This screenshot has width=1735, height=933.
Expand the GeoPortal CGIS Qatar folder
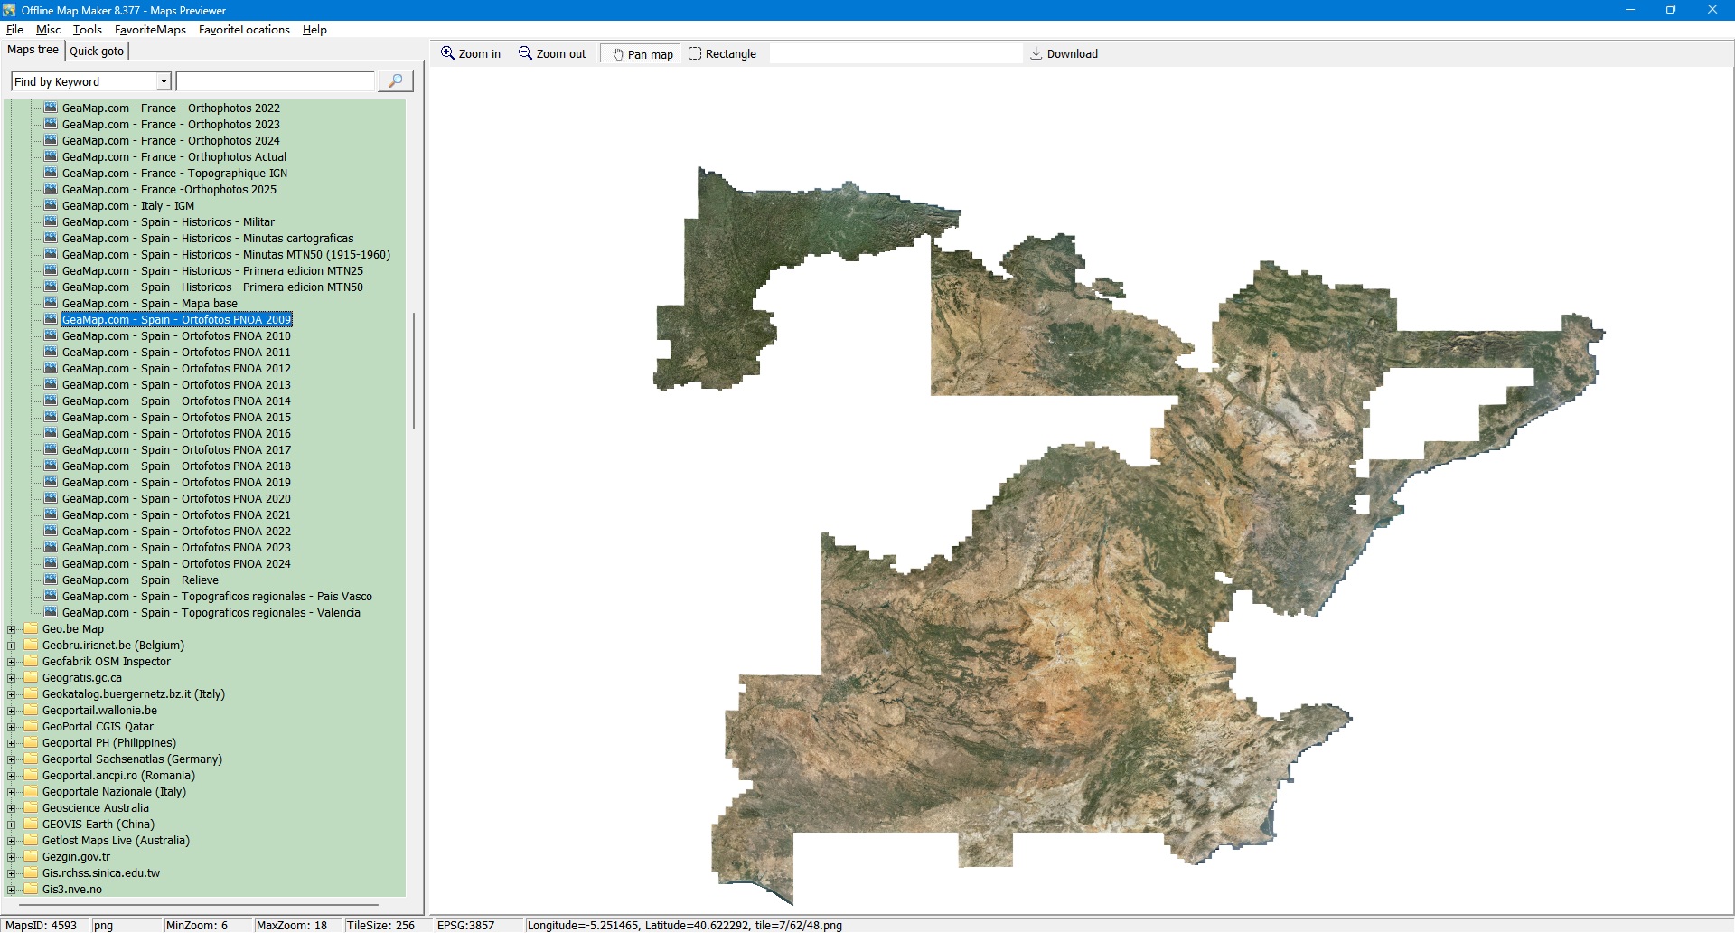(12, 727)
